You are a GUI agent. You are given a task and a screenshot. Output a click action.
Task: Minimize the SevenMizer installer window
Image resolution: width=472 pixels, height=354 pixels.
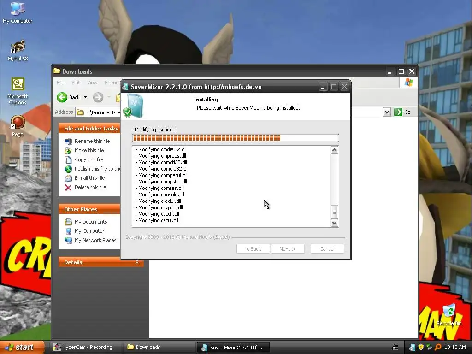tap(322, 87)
